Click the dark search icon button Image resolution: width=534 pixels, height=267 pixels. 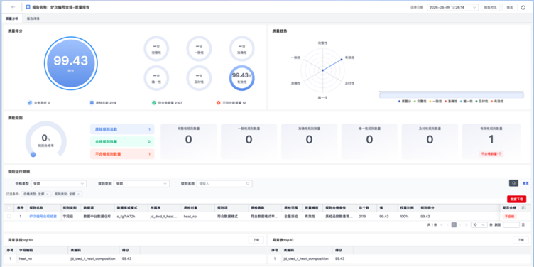(x=513, y=183)
